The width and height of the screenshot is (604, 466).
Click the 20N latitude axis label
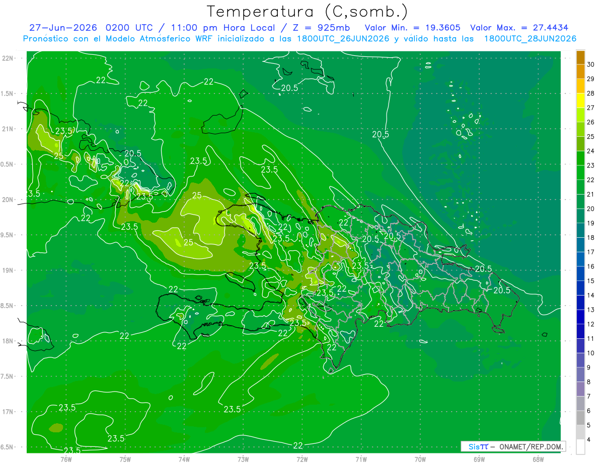tap(8, 200)
